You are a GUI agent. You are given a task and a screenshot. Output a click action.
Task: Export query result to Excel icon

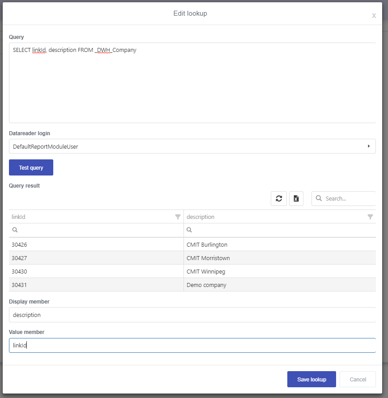[296, 198]
